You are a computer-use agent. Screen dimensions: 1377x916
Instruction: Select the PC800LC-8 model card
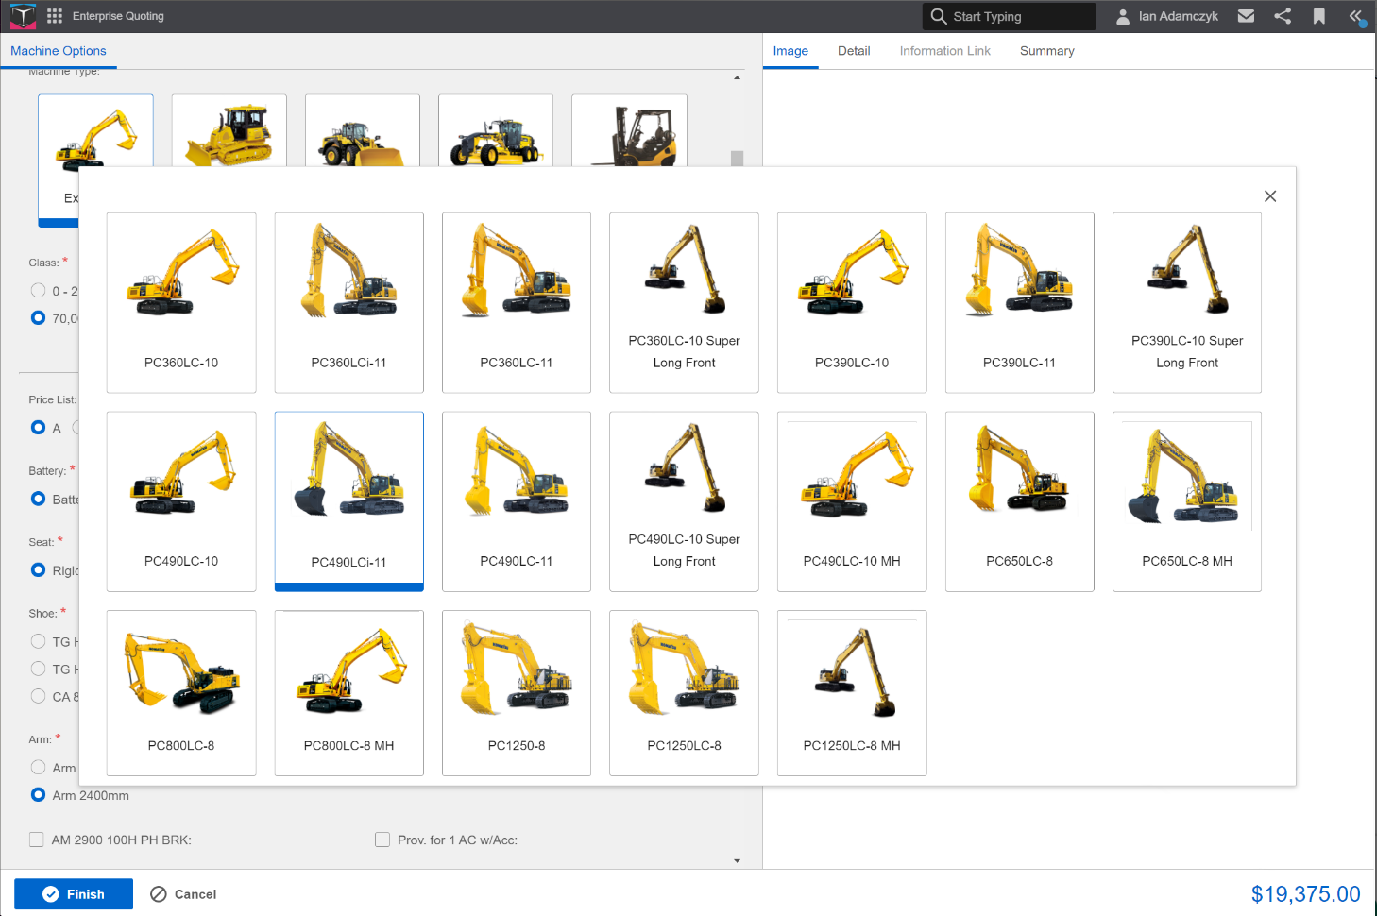point(181,693)
